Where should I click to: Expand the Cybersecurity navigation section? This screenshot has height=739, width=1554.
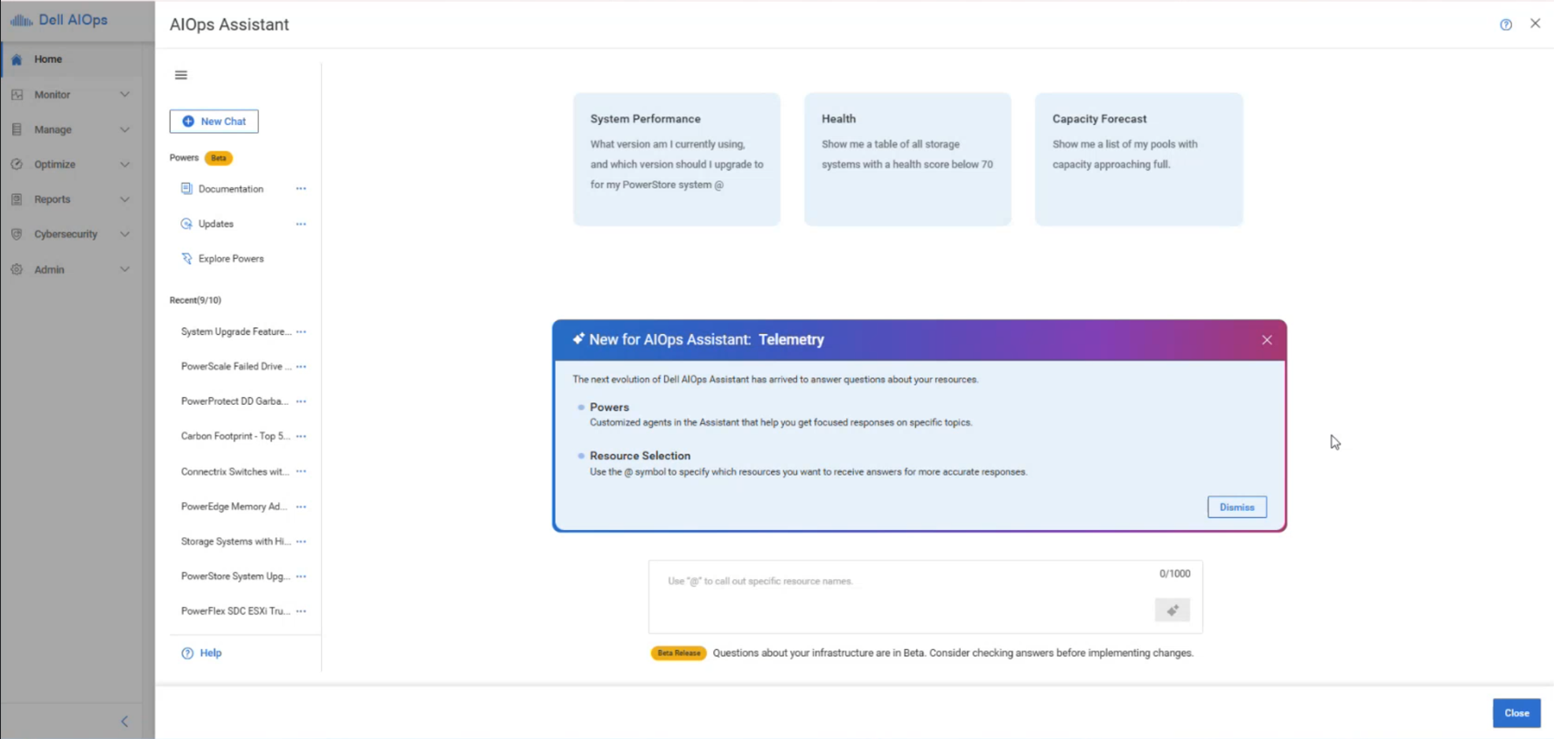point(124,234)
